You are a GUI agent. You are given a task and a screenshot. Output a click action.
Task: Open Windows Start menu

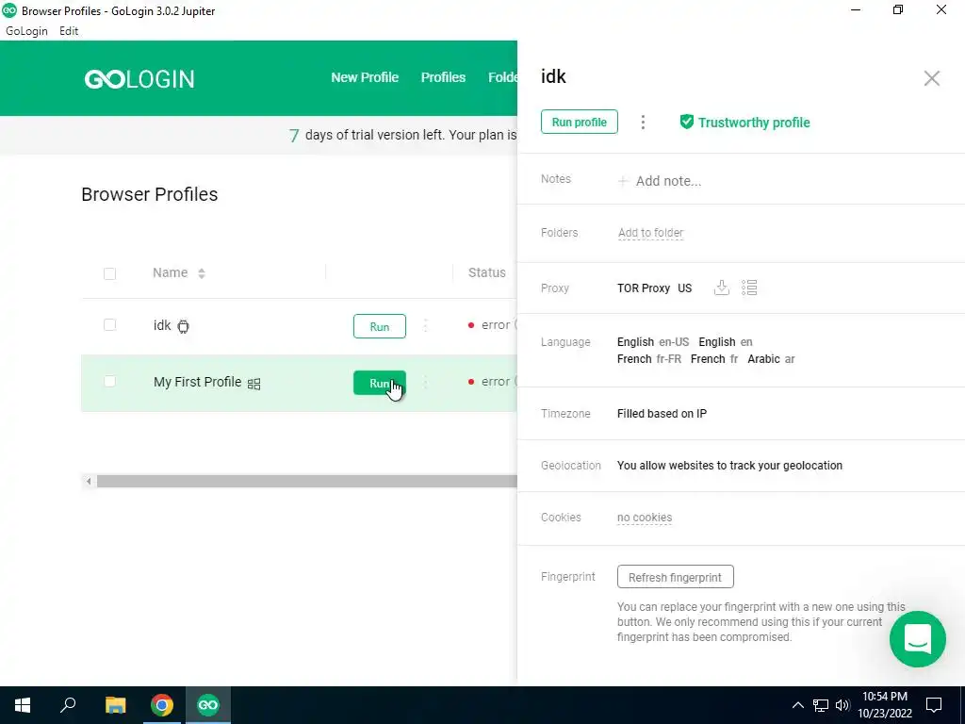click(x=23, y=705)
